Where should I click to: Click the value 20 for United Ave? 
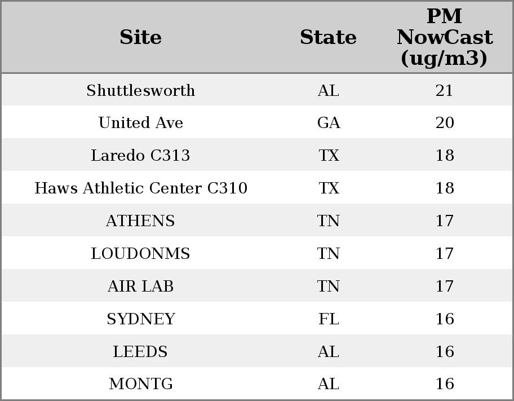[445, 122]
